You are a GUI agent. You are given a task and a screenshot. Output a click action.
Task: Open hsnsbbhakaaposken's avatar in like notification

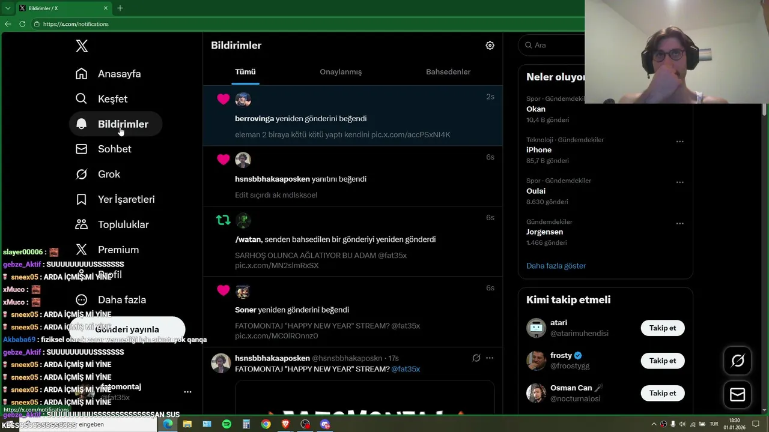243,160
